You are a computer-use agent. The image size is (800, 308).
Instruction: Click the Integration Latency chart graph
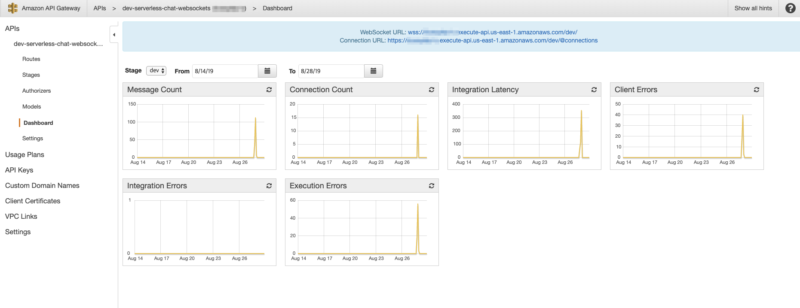525,131
